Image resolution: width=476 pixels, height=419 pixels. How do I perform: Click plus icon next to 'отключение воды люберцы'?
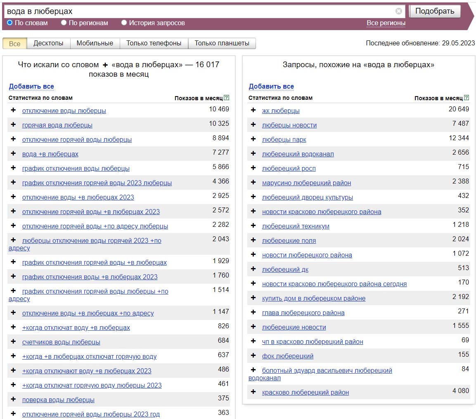coord(13,110)
